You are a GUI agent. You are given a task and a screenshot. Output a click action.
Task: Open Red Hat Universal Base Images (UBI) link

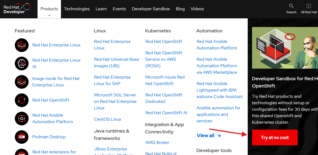coord(116,63)
